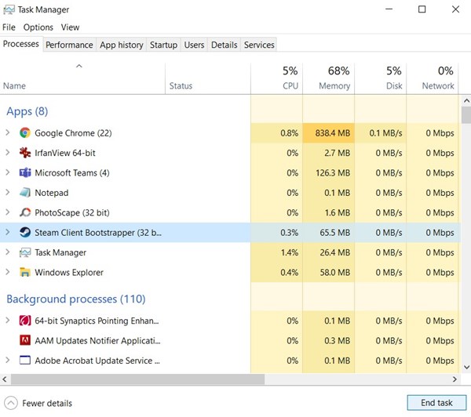This screenshot has width=471, height=417.
Task: Click Microsoft Teams' 126.3 MB memory value
Action: [x=333, y=172]
